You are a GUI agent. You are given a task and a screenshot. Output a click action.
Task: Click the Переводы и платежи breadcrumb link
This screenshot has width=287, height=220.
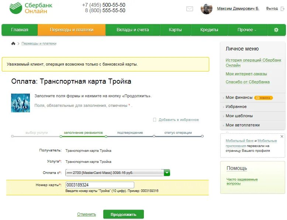click(39, 43)
